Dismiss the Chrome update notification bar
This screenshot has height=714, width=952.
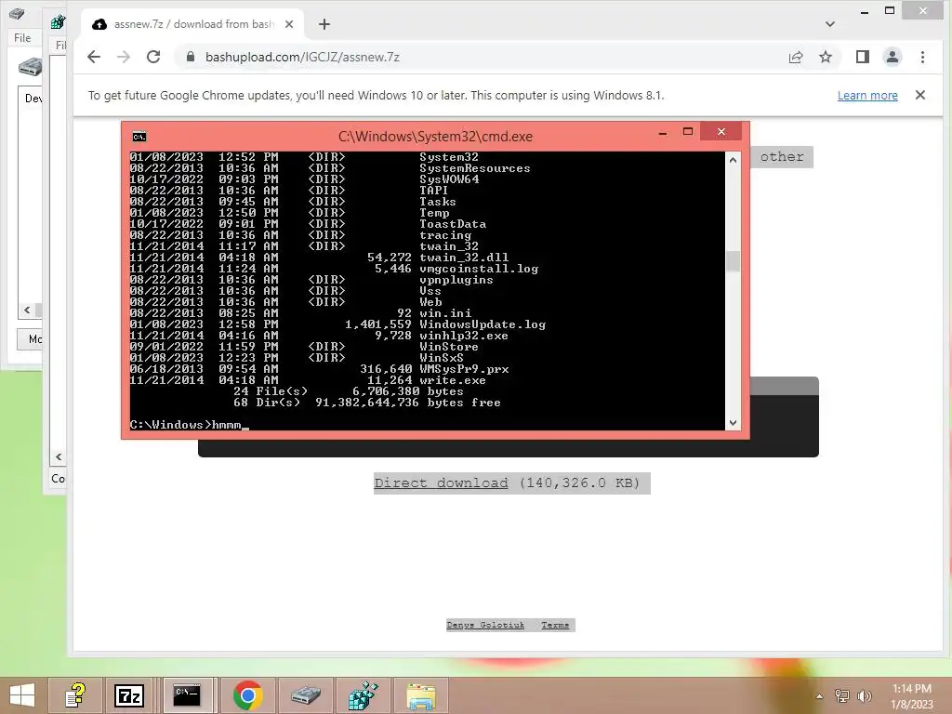coord(920,96)
